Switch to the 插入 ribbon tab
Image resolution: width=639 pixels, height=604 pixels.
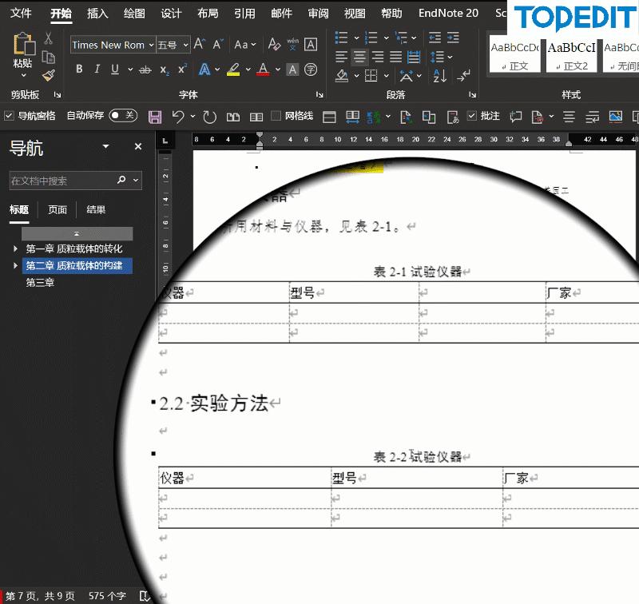point(97,13)
